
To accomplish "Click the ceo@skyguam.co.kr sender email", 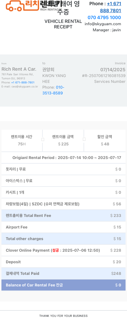I will coord(25,87).
